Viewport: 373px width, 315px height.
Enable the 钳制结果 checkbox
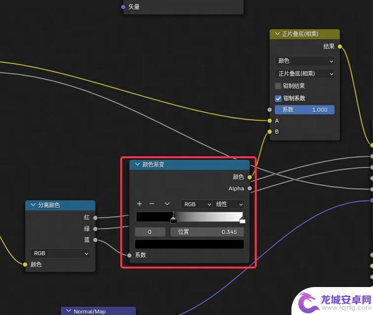(x=278, y=86)
